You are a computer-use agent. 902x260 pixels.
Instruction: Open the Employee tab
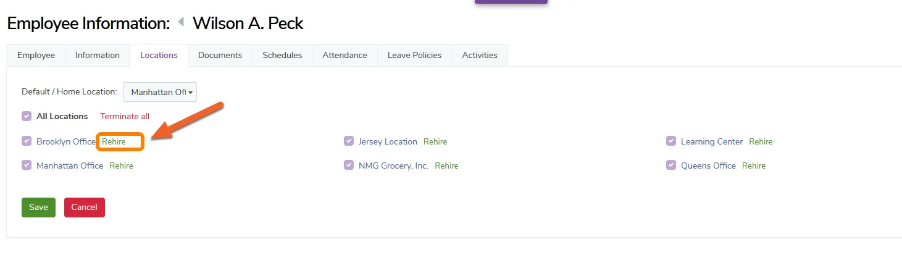36,55
